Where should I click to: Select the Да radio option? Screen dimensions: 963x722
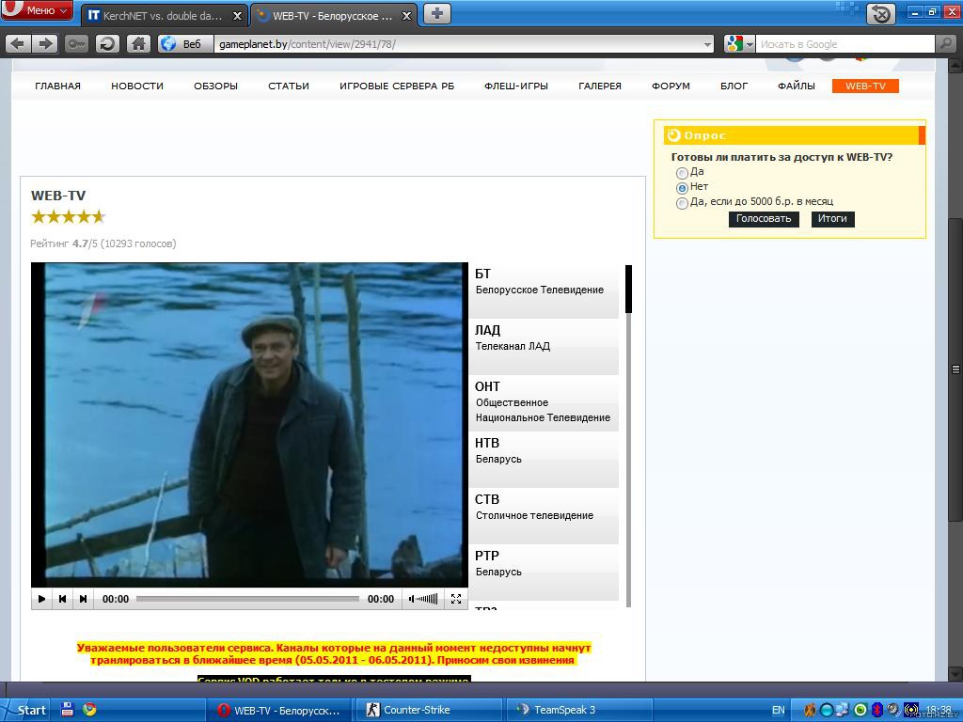682,173
